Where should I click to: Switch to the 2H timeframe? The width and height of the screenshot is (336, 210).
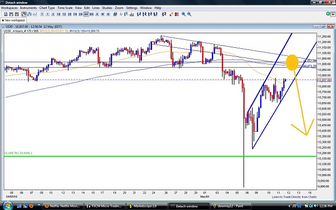click(x=81, y=15)
